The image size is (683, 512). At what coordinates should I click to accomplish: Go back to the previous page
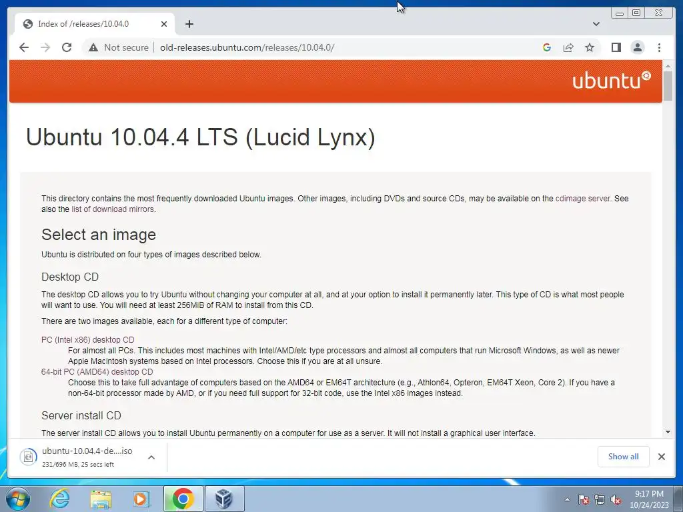pyautogui.click(x=24, y=47)
